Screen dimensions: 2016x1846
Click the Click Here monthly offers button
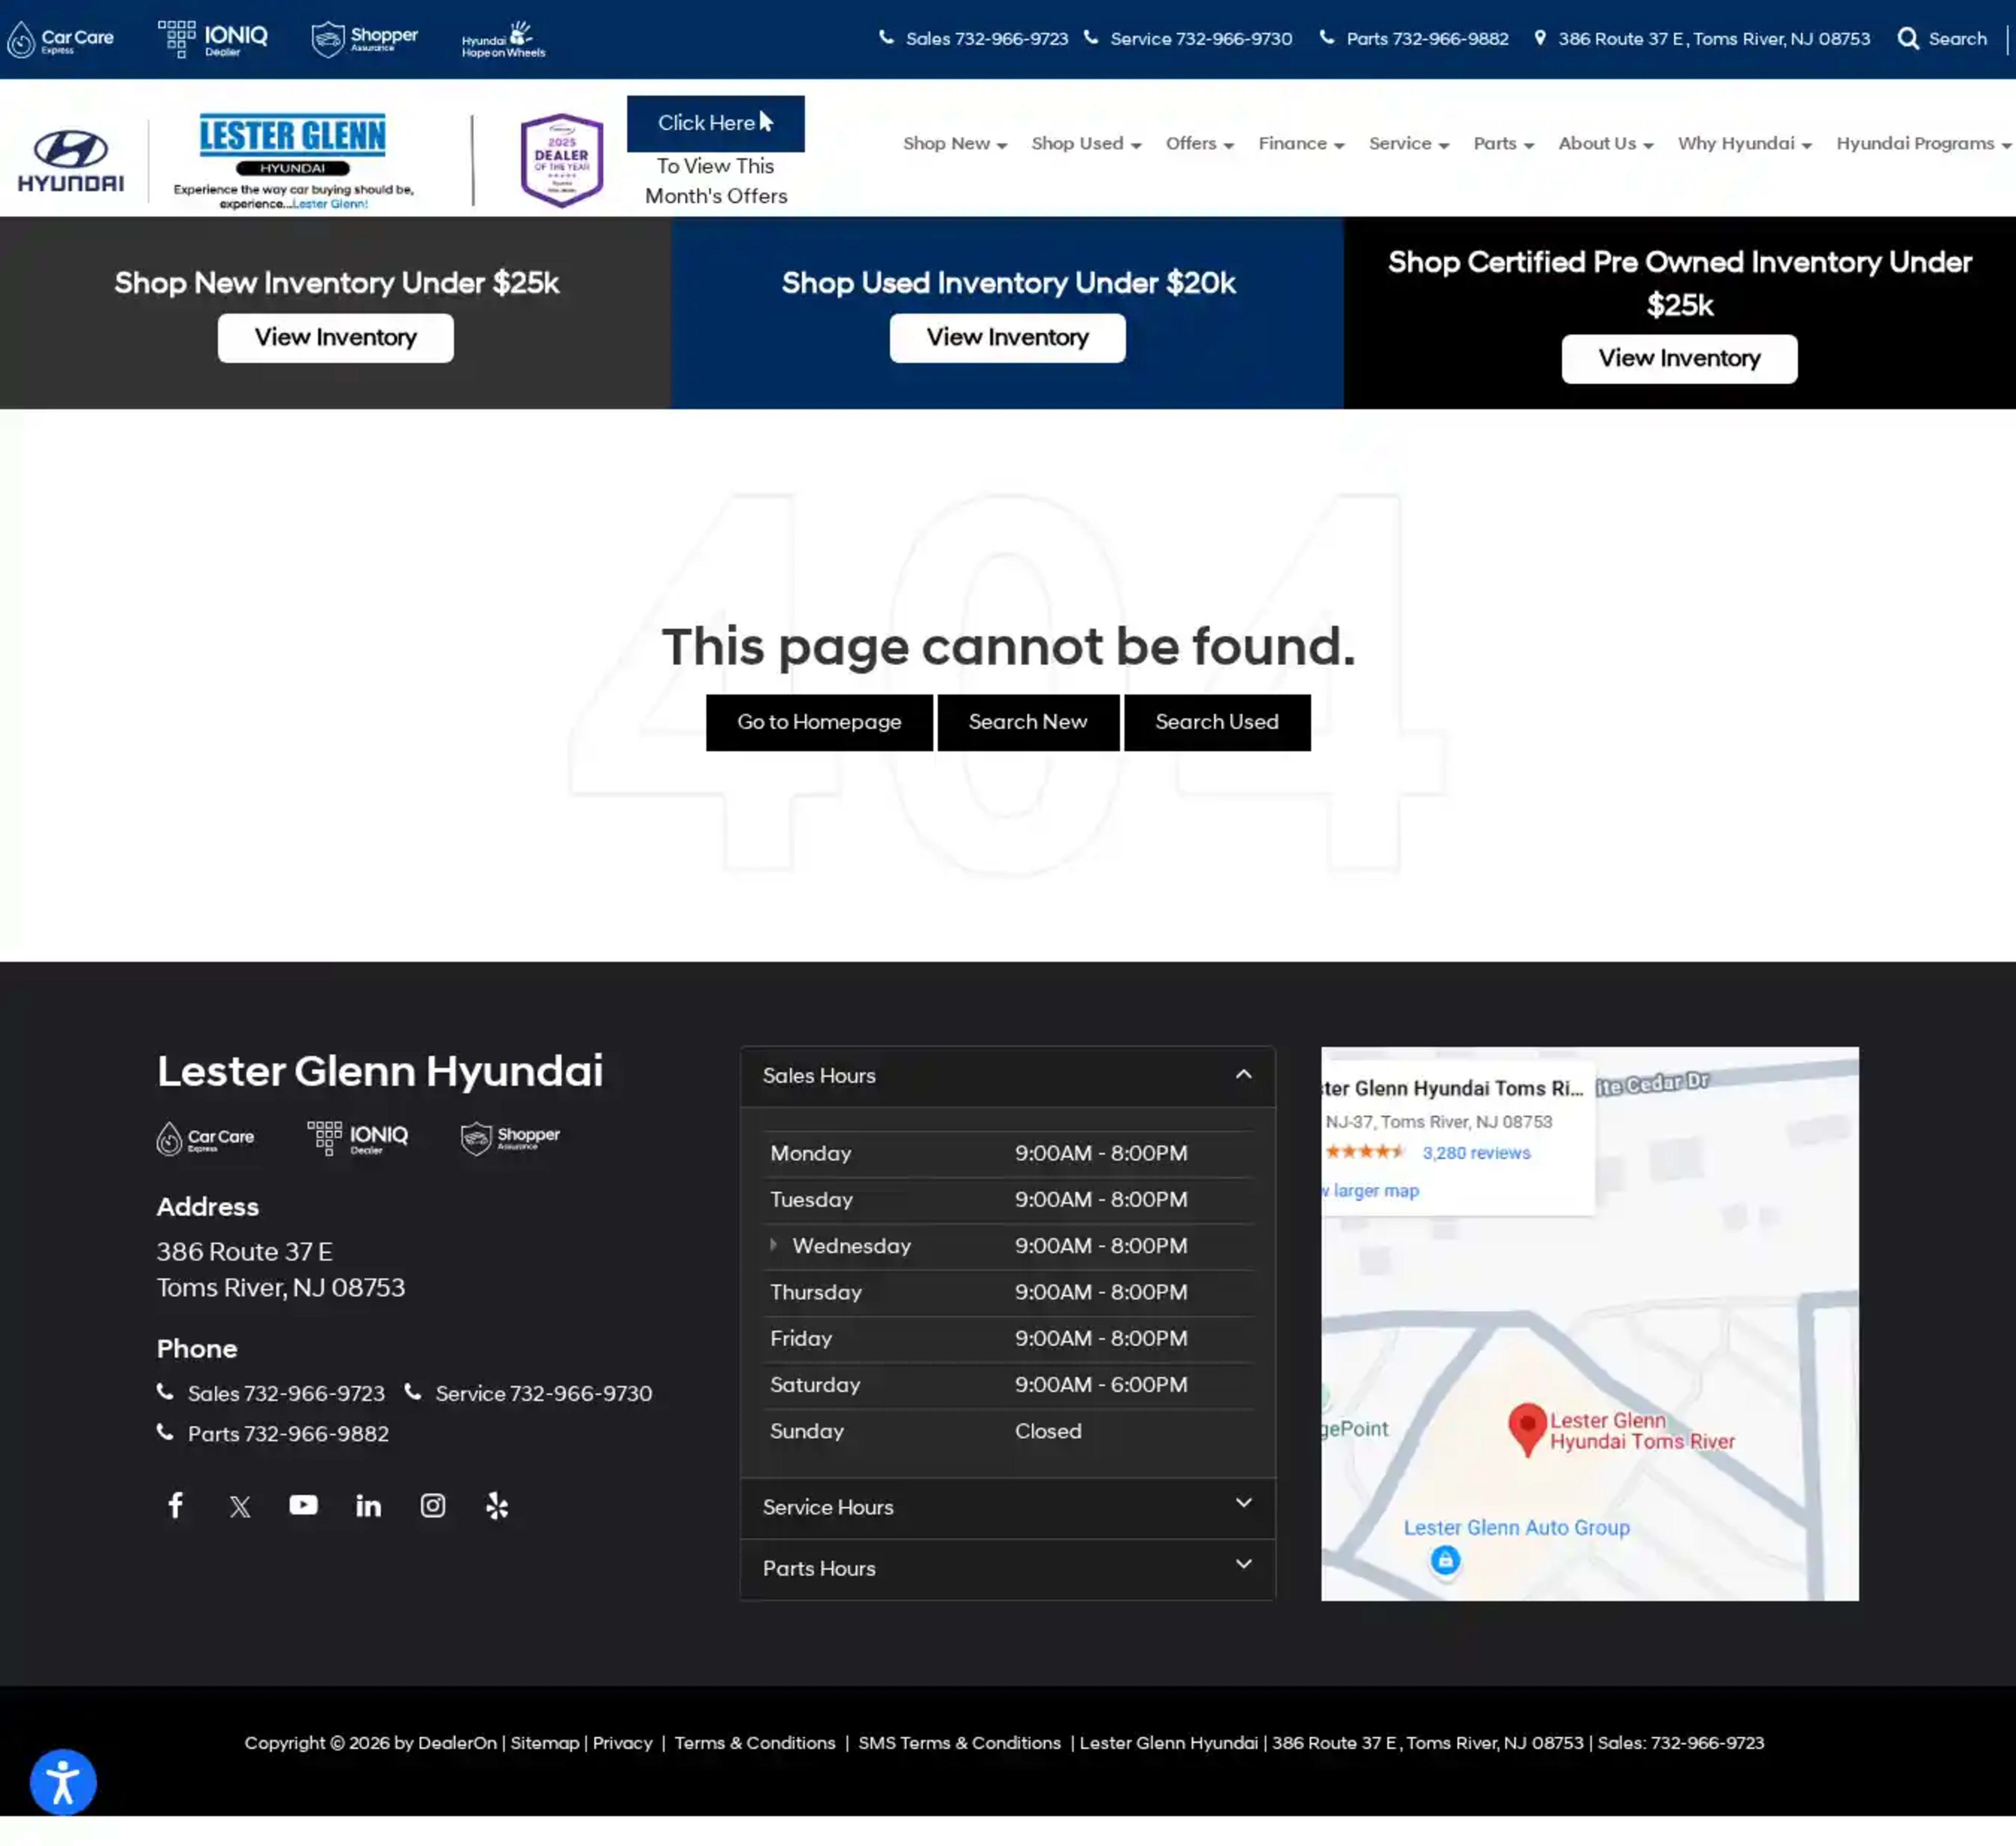pyautogui.click(x=715, y=123)
